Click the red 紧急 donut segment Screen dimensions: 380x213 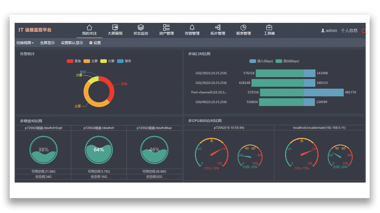(x=112, y=88)
